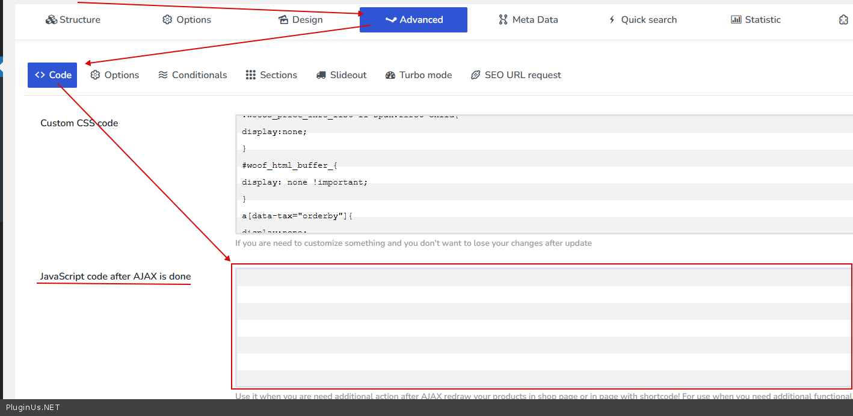Click the Conditionals wave icon
This screenshot has height=416, width=853.
click(x=163, y=75)
